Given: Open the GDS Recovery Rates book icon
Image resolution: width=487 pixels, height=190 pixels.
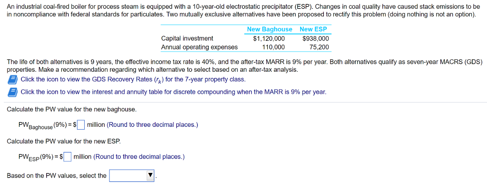Looking at the screenshot, I should click(x=12, y=80).
